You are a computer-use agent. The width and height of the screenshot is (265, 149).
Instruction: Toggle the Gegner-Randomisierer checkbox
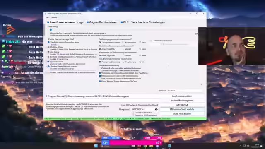pyautogui.click(x=87, y=22)
